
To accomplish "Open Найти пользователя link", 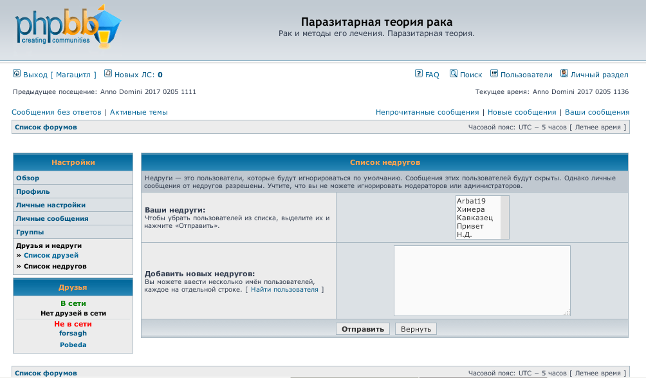I will click(x=284, y=289).
